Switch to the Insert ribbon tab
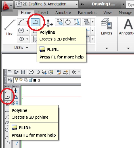Screen dimensions: 134x148 click(x=43, y=13)
